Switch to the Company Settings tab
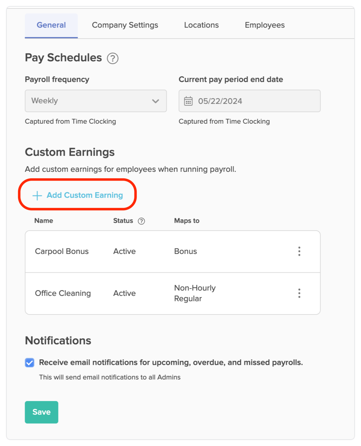361x446 pixels. (125, 25)
